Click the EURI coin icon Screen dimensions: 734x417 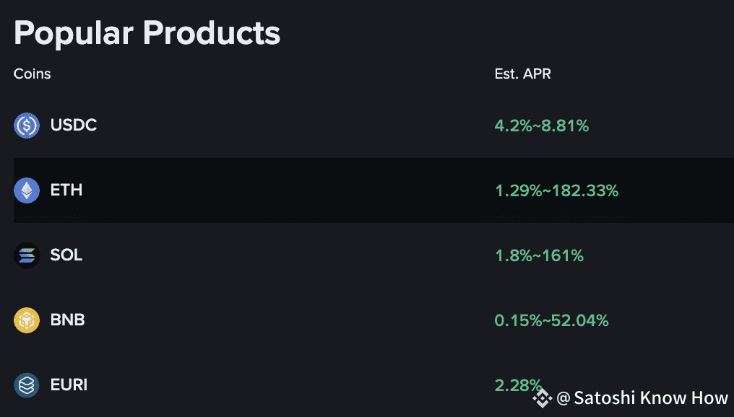point(27,385)
